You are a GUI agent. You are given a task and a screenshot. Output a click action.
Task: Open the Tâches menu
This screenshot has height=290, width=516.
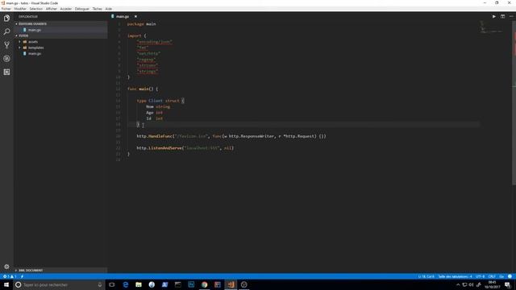tap(98, 9)
